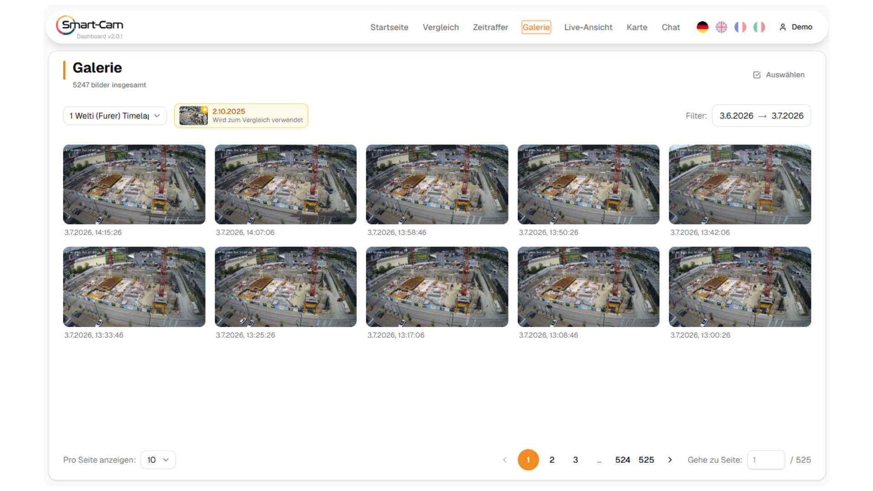Image resolution: width=873 pixels, height=491 pixels.
Task: Go to page 2
Action: click(x=552, y=460)
